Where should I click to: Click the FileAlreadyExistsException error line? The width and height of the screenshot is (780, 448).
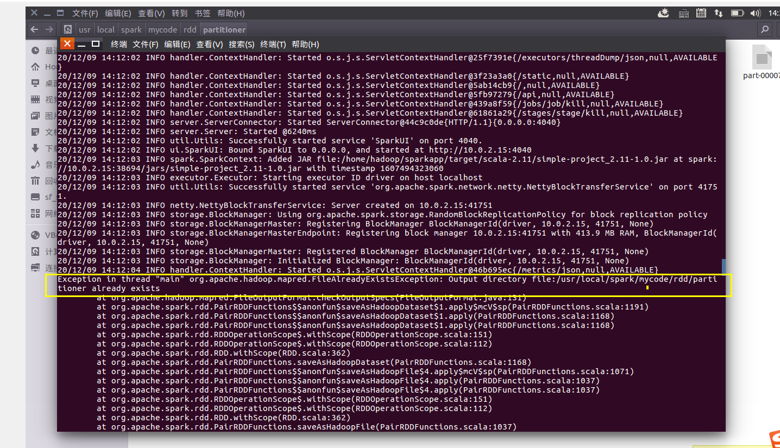coord(387,283)
